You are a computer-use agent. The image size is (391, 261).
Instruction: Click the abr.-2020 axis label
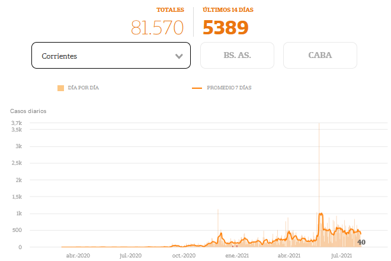(78, 256)
